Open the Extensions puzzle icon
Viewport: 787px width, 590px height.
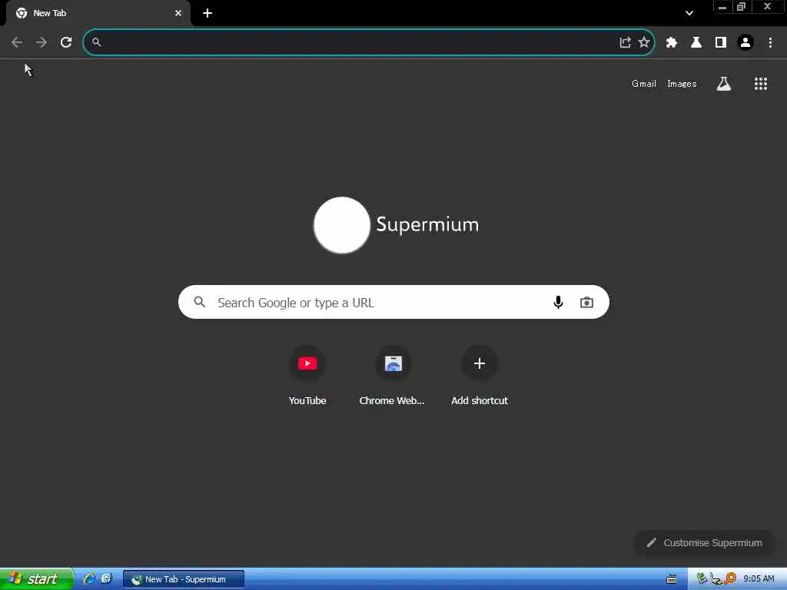coord(672,43)
